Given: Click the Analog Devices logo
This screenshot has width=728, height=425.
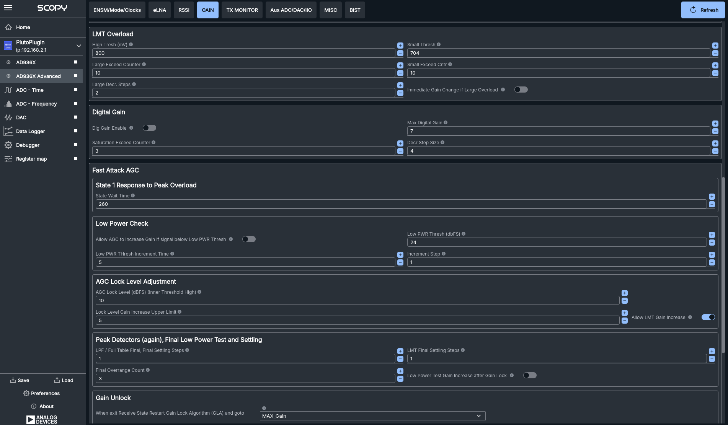Looking at the screenshot, I should (x=42, y=419).
